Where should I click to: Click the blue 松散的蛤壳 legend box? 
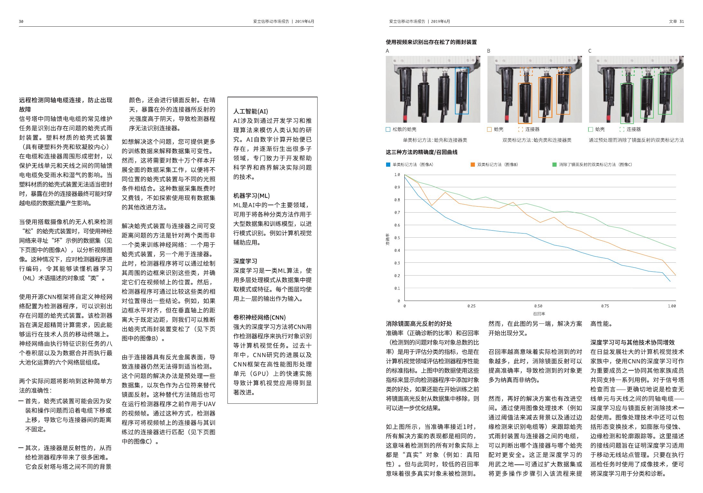tap(388, 129)
